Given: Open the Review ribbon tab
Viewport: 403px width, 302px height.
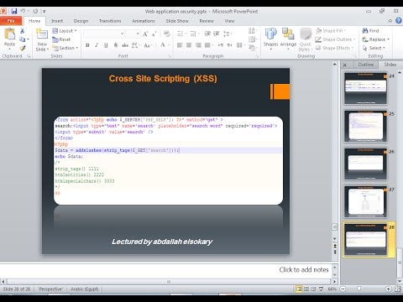Looking at the screenshot, I should (x=207, y=21).
